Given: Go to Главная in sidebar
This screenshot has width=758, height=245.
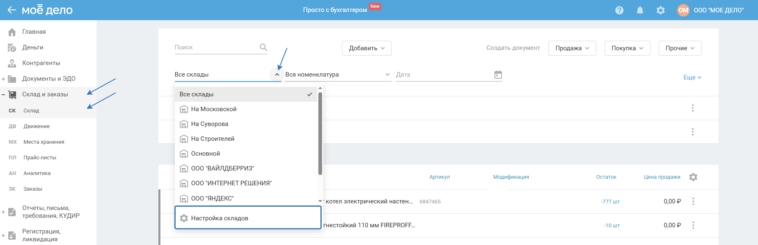Looking at the screenshot, I should pos(34,32).
